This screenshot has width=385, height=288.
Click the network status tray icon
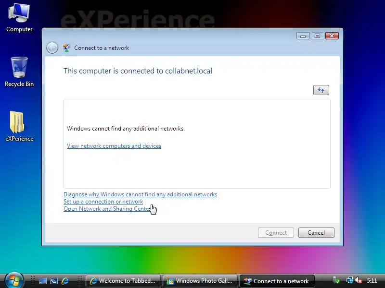tap(349, 280)
